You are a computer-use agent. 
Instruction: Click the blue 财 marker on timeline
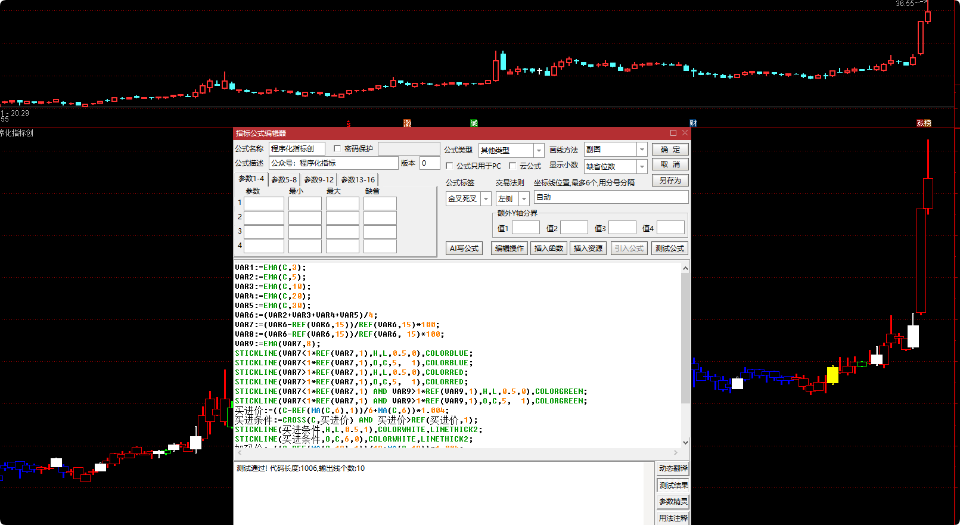[x=693, y=123]
